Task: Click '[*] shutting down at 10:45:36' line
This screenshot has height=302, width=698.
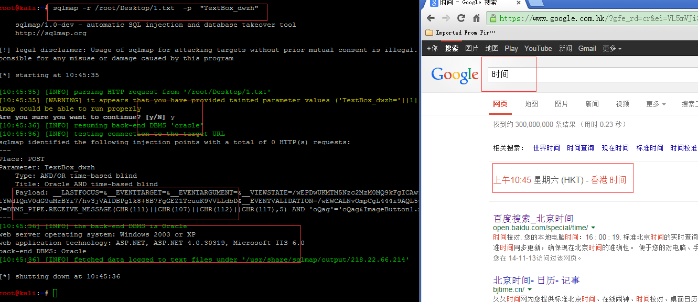Action: coord(60,276)
